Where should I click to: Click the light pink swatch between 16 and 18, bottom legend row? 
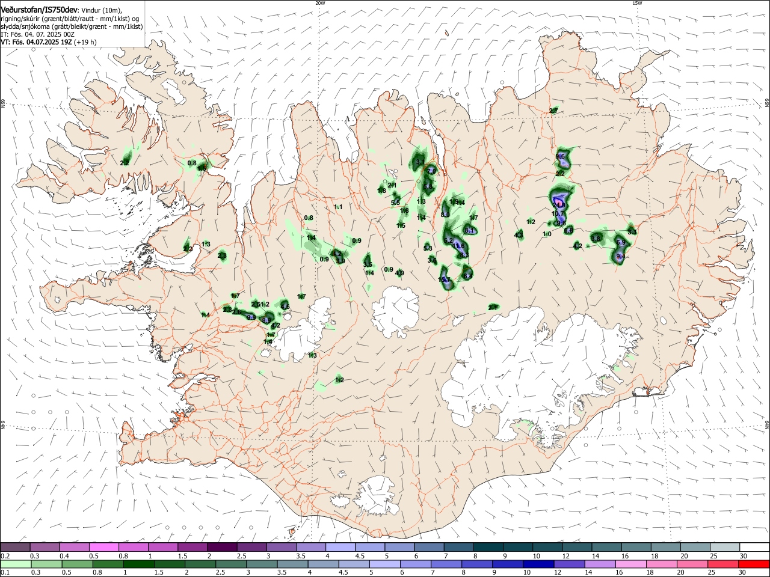click(x=630, y=564)
